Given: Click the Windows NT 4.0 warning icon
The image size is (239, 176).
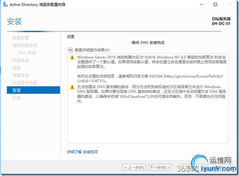Looking at the screenshot, I should [x=72, y=57].
